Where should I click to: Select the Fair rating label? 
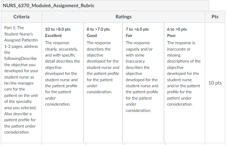tap(129, 35)
